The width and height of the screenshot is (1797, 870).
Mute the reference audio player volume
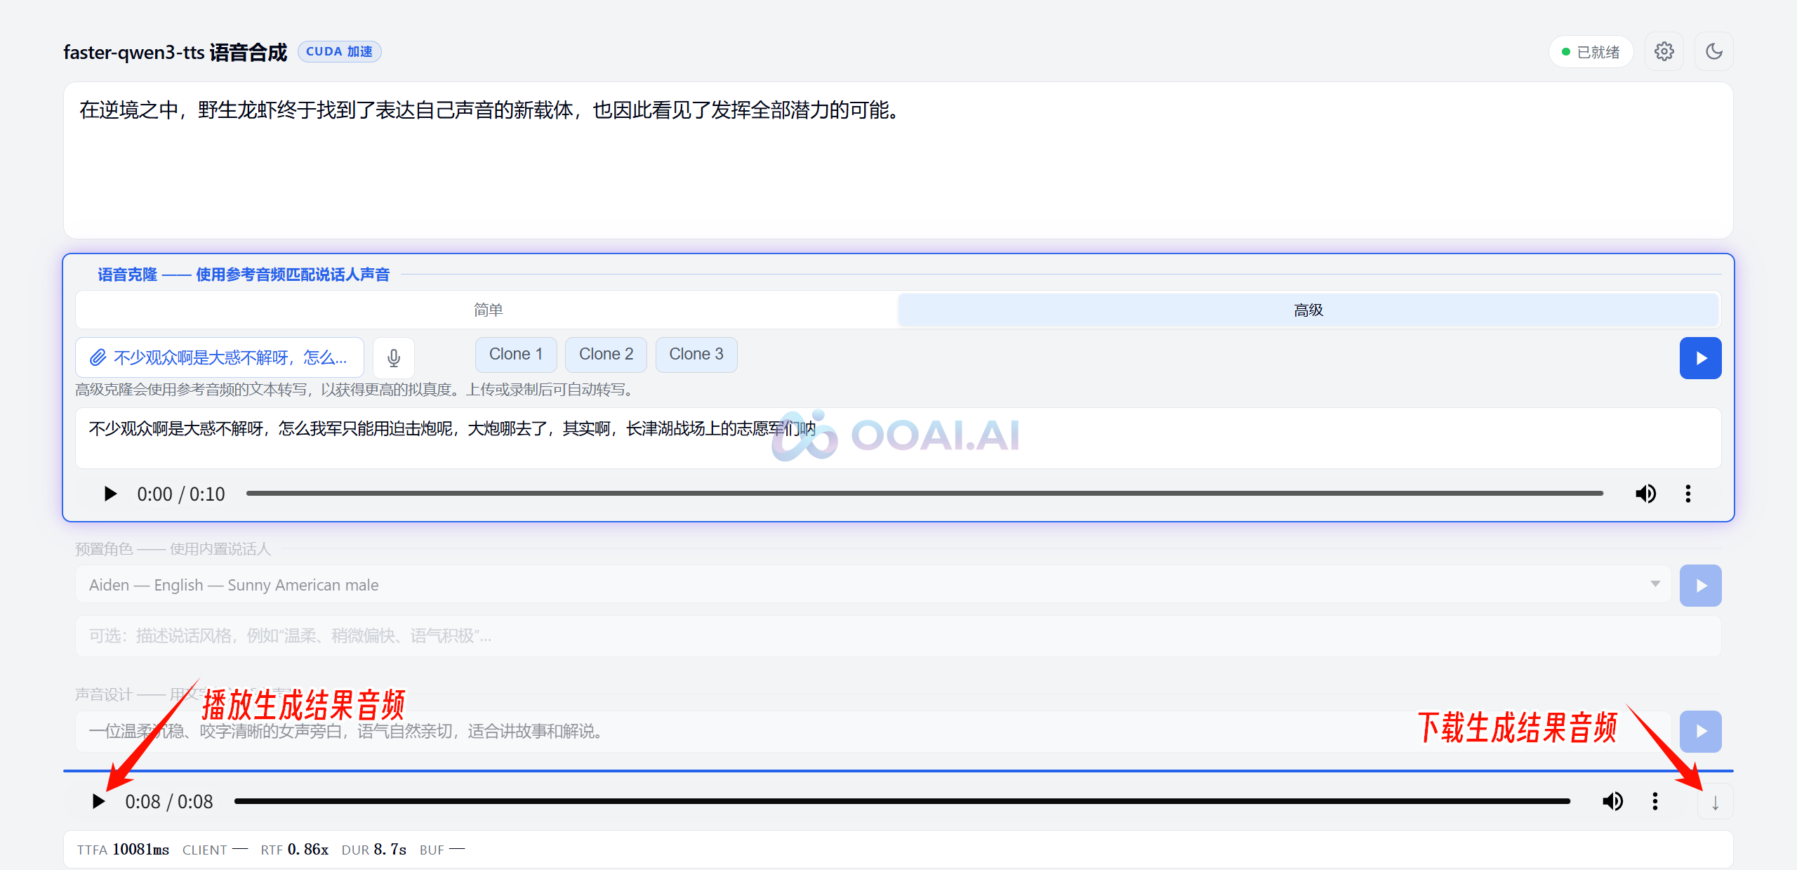1645,494
